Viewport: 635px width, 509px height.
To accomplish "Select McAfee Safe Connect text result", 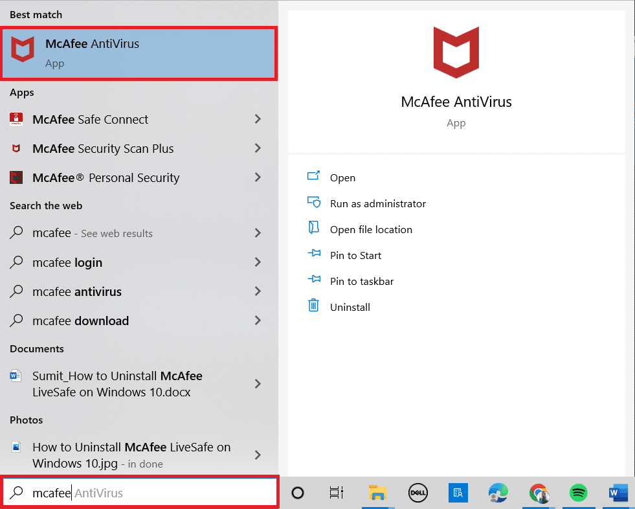I will tap(91, 120).
